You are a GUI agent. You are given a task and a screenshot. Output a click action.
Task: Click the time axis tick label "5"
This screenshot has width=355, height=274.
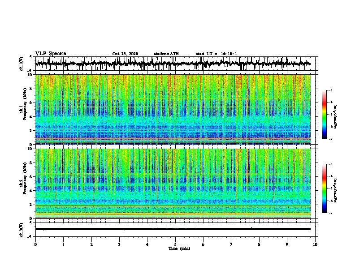175,244
